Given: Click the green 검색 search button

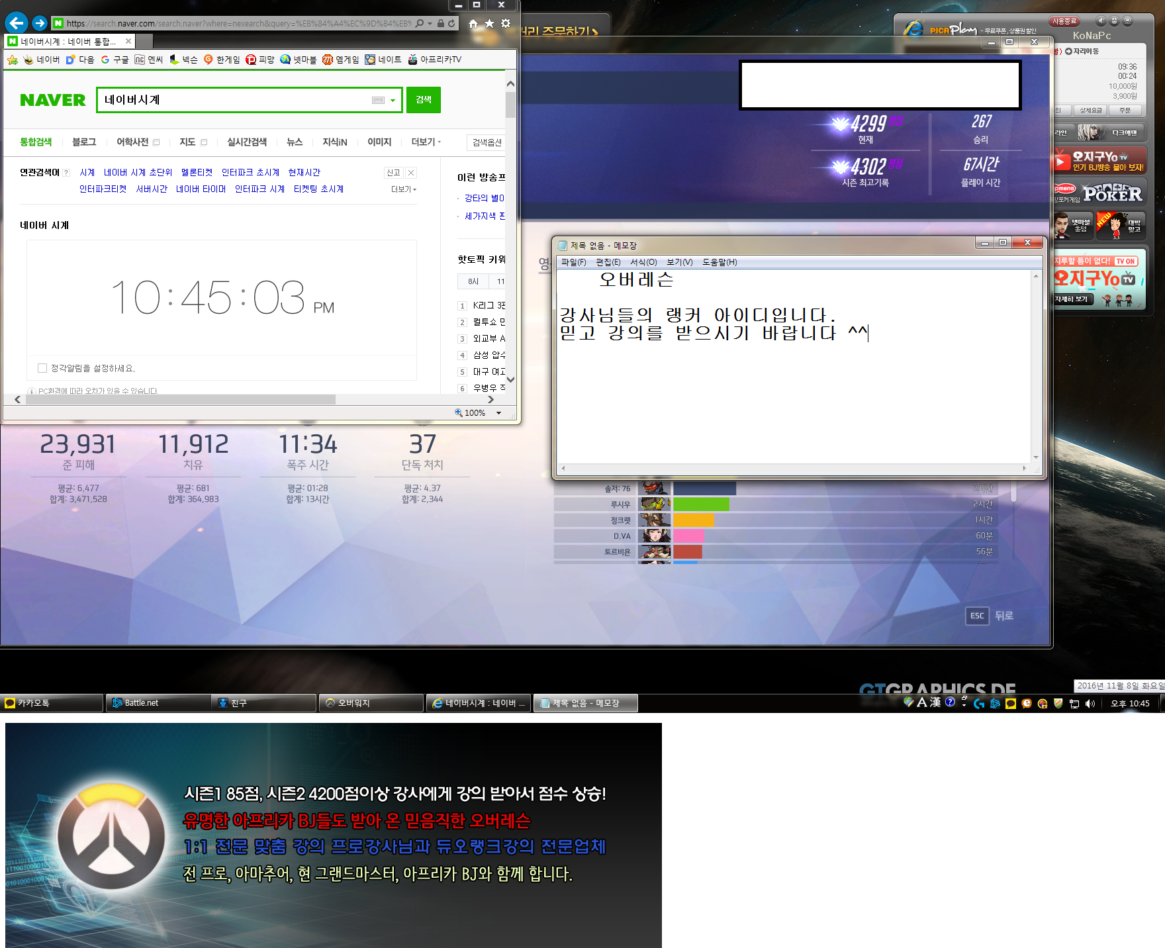Looking at the screenshot, I should coord(423,100).
